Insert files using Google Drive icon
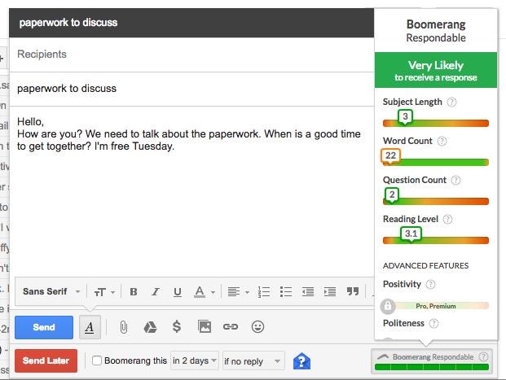Image resolution: width=506 pixels, height=380 pixels. (x=150, y=327)
